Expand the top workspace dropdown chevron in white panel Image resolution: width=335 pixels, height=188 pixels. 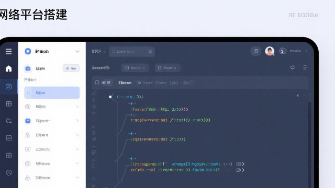tap(77, 51)
